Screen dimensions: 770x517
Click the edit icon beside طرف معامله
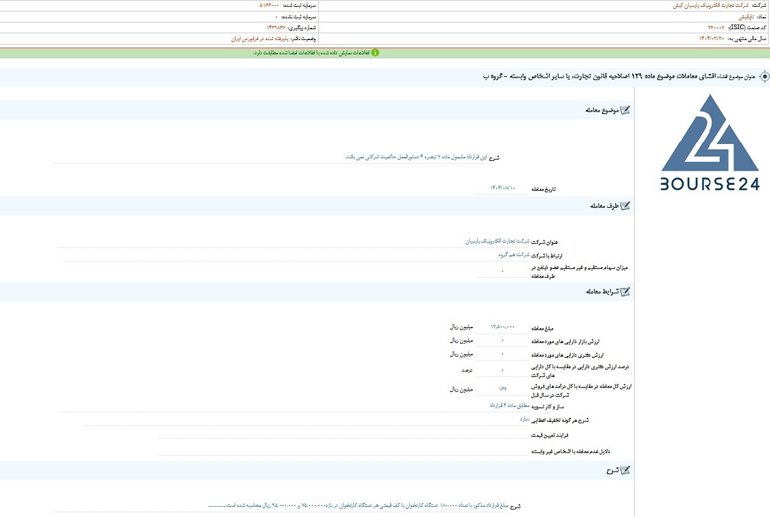coord(625,206)
